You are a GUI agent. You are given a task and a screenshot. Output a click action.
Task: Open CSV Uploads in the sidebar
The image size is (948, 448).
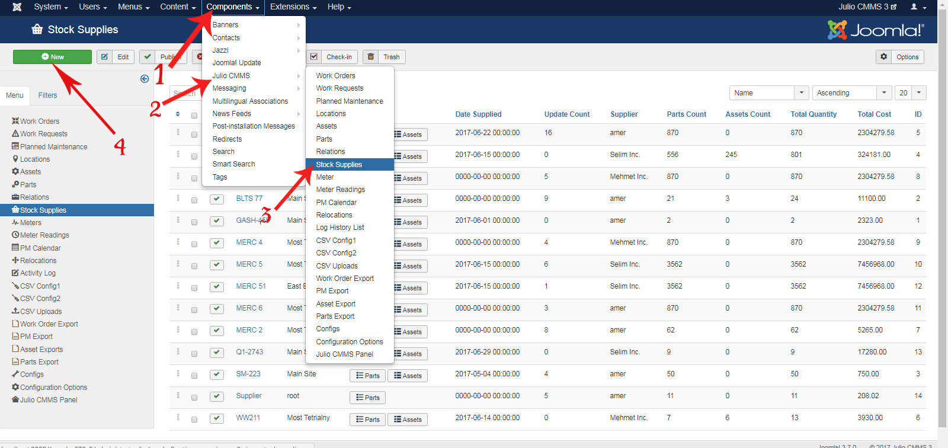tap(37, 312)
